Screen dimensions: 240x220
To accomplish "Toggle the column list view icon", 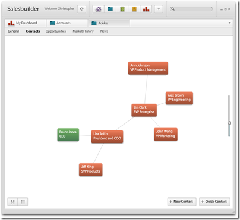I will [23, 202].
